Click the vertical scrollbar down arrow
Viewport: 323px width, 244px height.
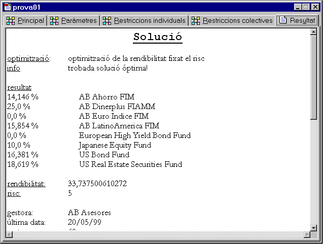313,228
